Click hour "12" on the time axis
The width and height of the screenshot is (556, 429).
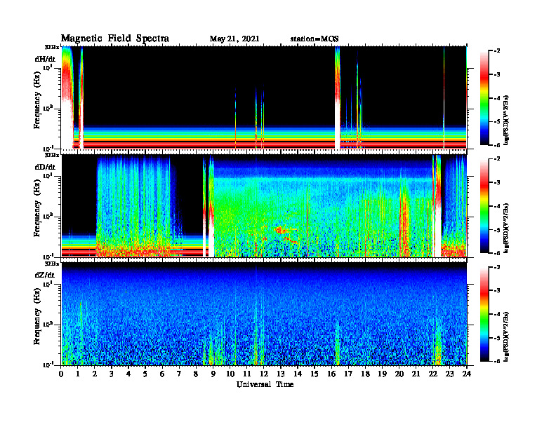[x=264, y=374]
